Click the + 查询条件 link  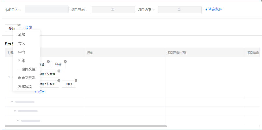[x=214, y=9]
